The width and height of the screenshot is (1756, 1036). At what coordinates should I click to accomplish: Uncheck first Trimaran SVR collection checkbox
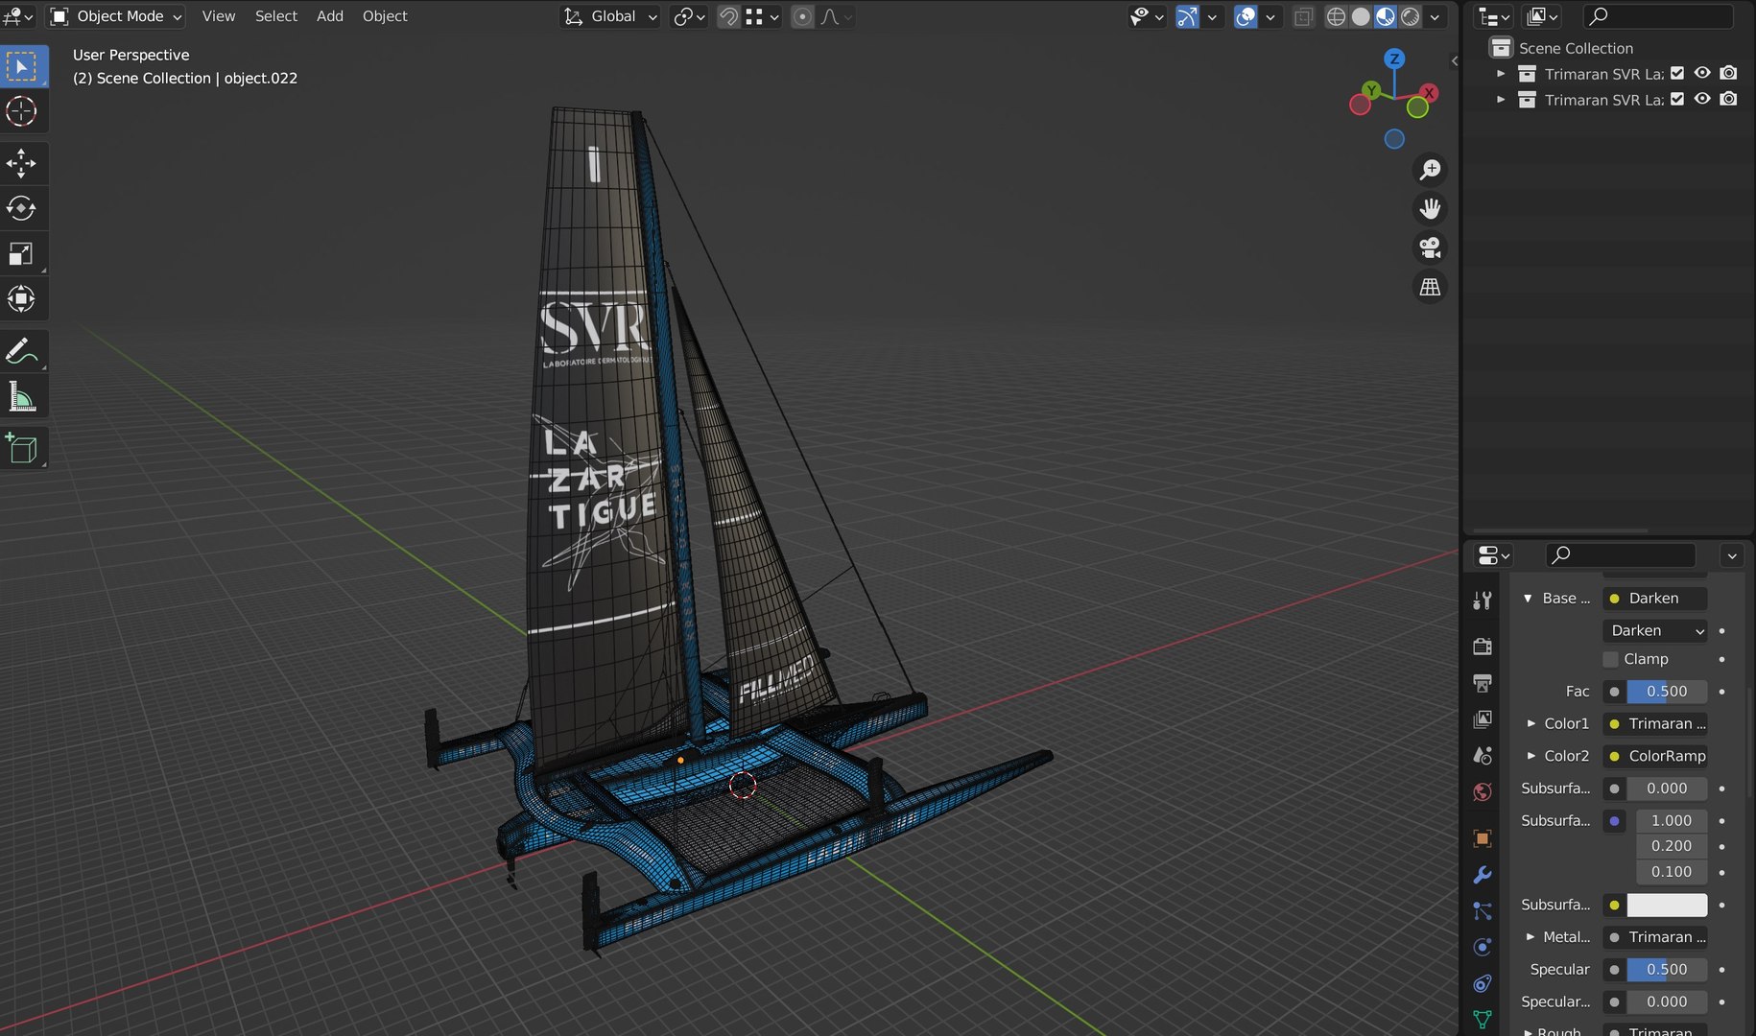1677,73
